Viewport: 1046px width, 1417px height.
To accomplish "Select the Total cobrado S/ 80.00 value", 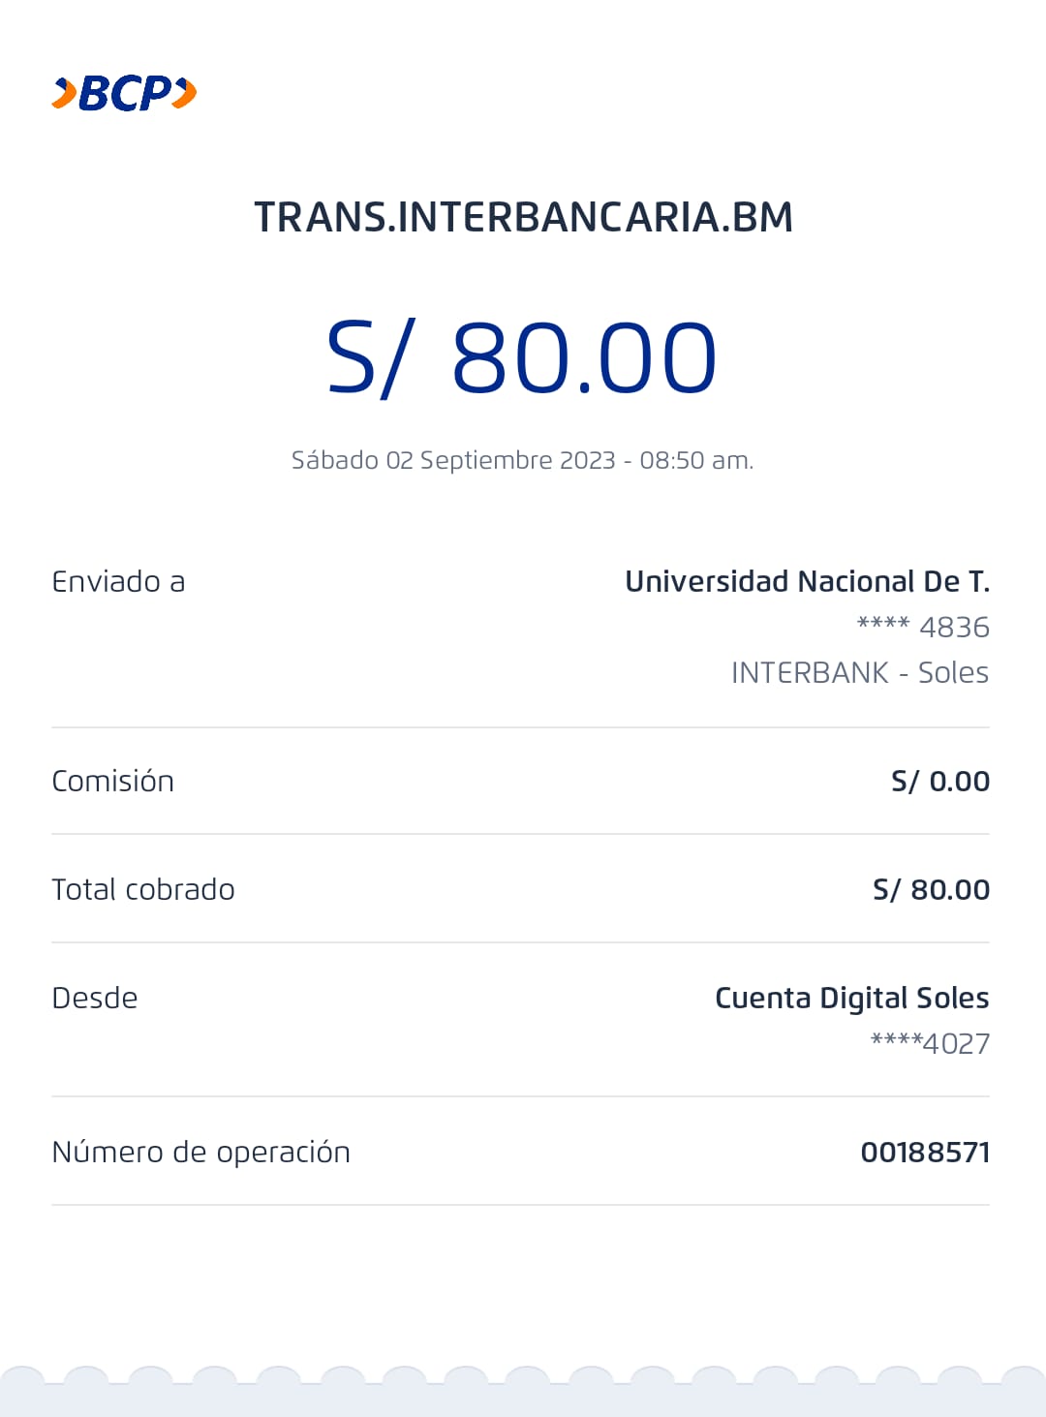I will 931,889.
